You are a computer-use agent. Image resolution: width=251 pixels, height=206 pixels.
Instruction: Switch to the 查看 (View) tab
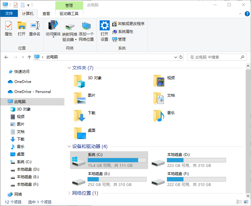click(46, 13)
